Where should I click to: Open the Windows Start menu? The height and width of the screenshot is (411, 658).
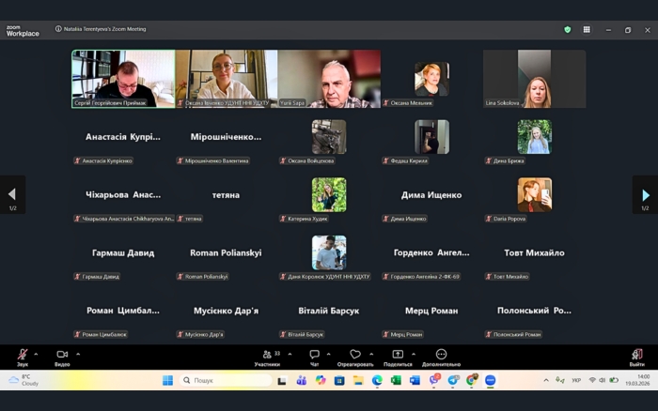click(x=167, y=380)
